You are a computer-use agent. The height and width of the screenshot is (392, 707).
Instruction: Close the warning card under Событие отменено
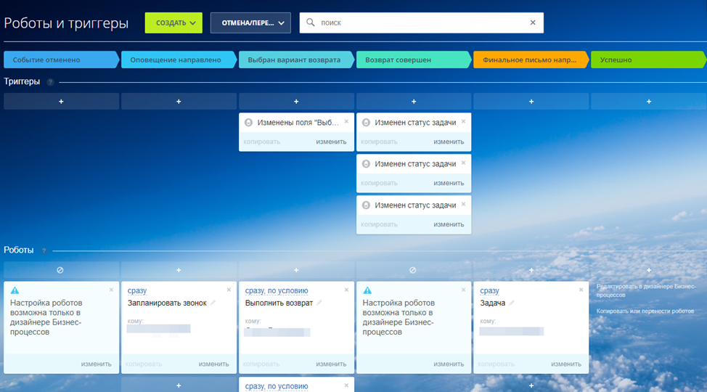tap(111, 290)
